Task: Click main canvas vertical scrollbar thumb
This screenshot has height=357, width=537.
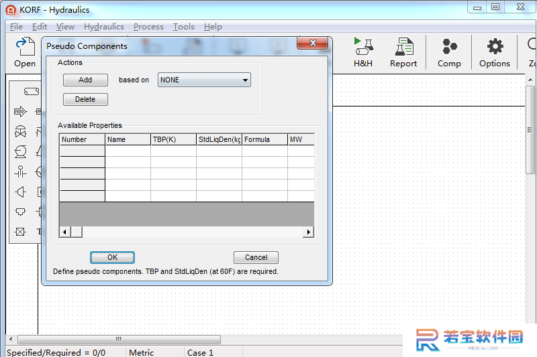Action: [x=530, y=130]
